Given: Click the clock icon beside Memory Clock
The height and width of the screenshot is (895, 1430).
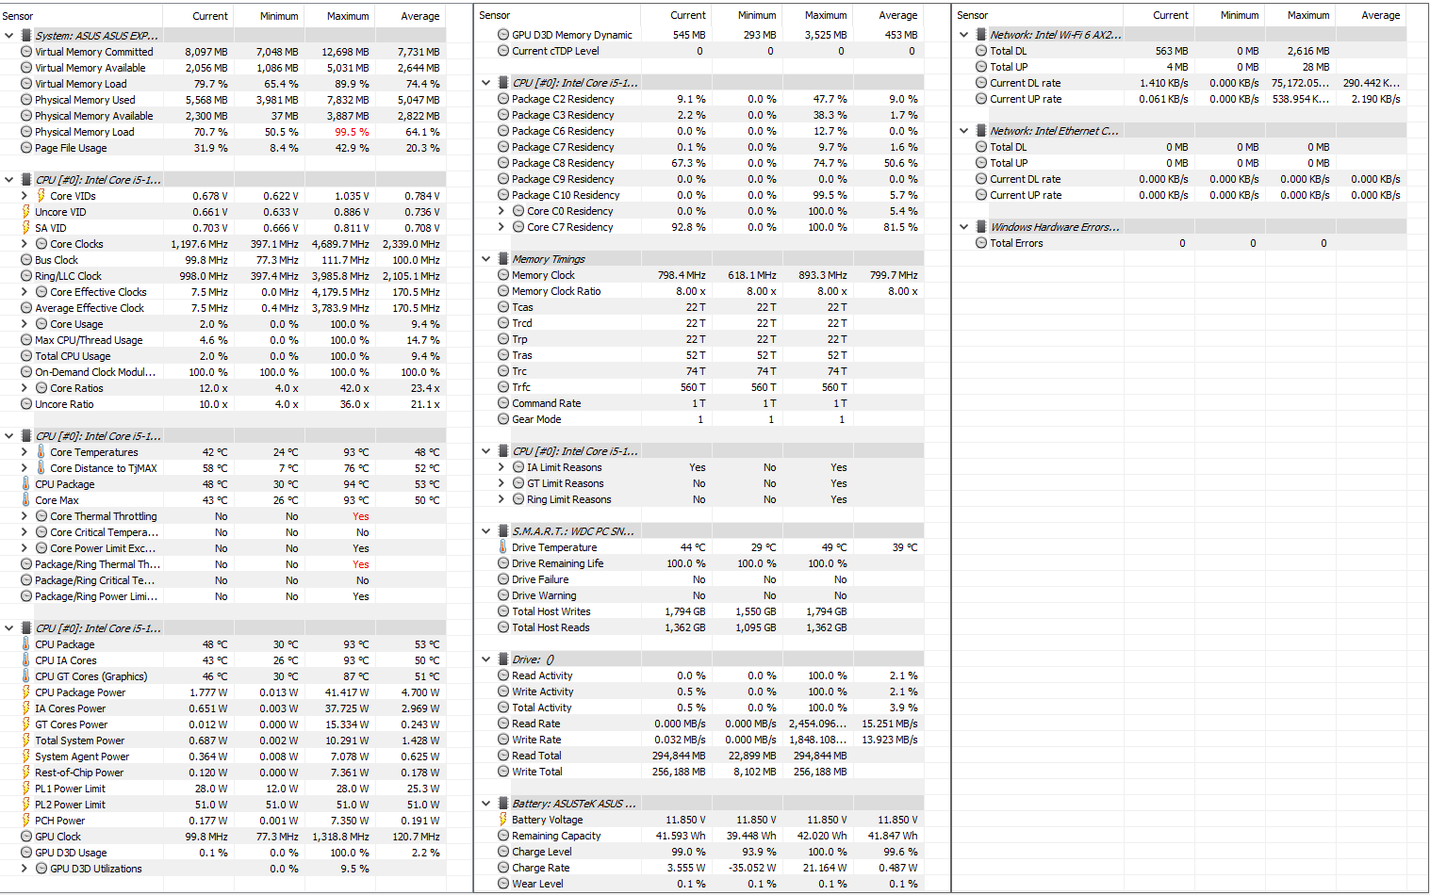Looking at the screenshot, I should tap(503, 275).
